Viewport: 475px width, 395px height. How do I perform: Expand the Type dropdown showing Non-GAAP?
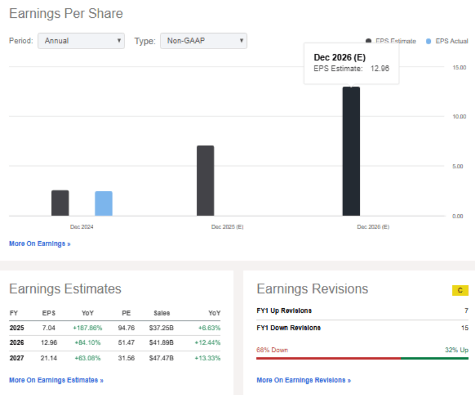click(x=203, y=41)
